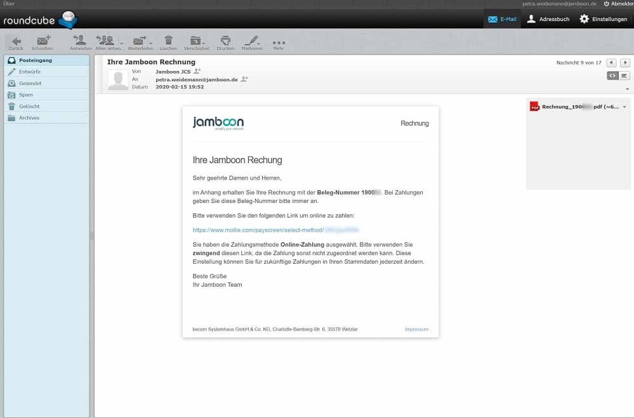Click the jamboon logo in the email
Image resolution: width=634 pixels, height=418 pixels.
coord(218,123)
